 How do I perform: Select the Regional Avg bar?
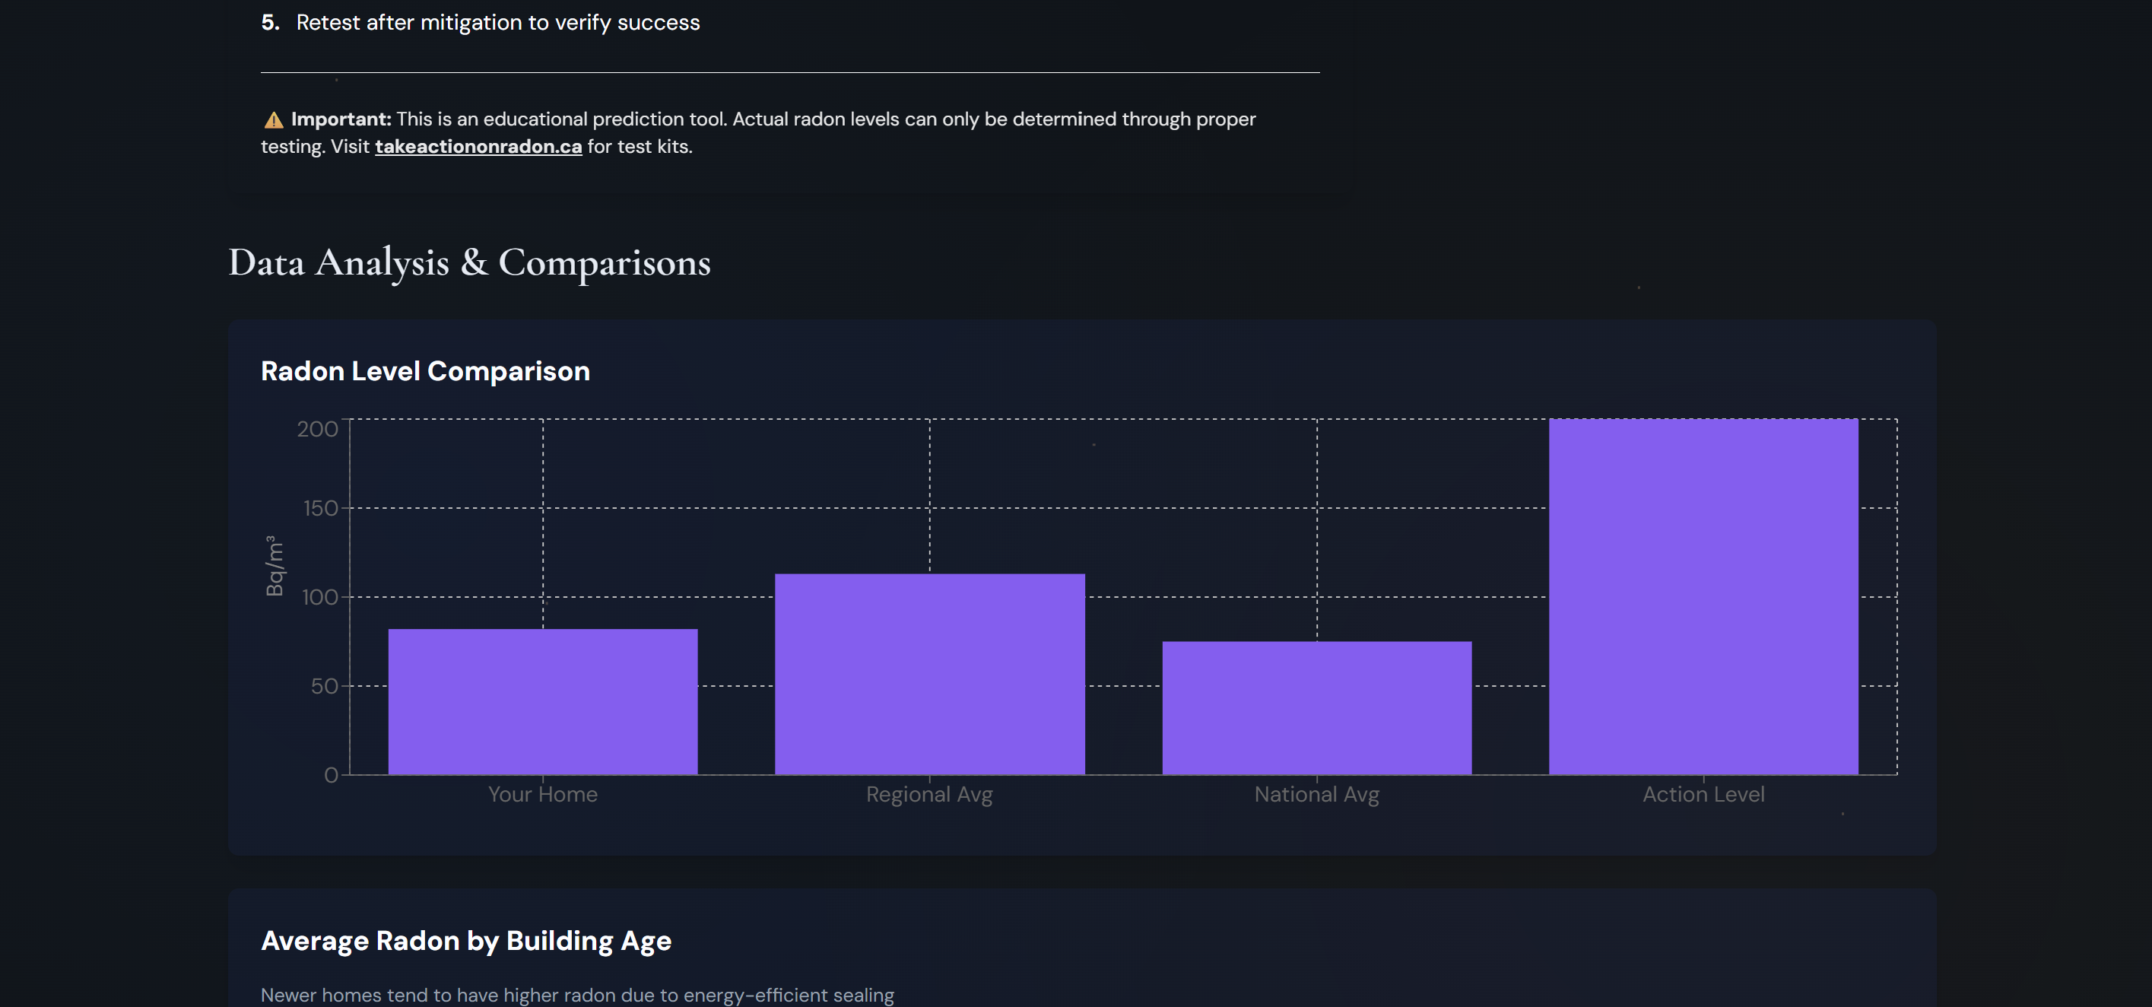(x=929, y=674)
